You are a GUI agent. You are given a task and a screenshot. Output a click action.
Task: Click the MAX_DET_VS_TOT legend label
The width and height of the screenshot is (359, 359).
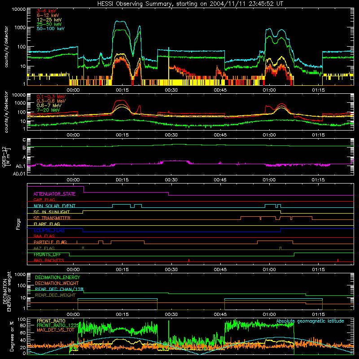coord(56,330)
